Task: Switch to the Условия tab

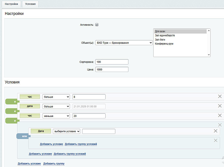Action: coord(30,4)
